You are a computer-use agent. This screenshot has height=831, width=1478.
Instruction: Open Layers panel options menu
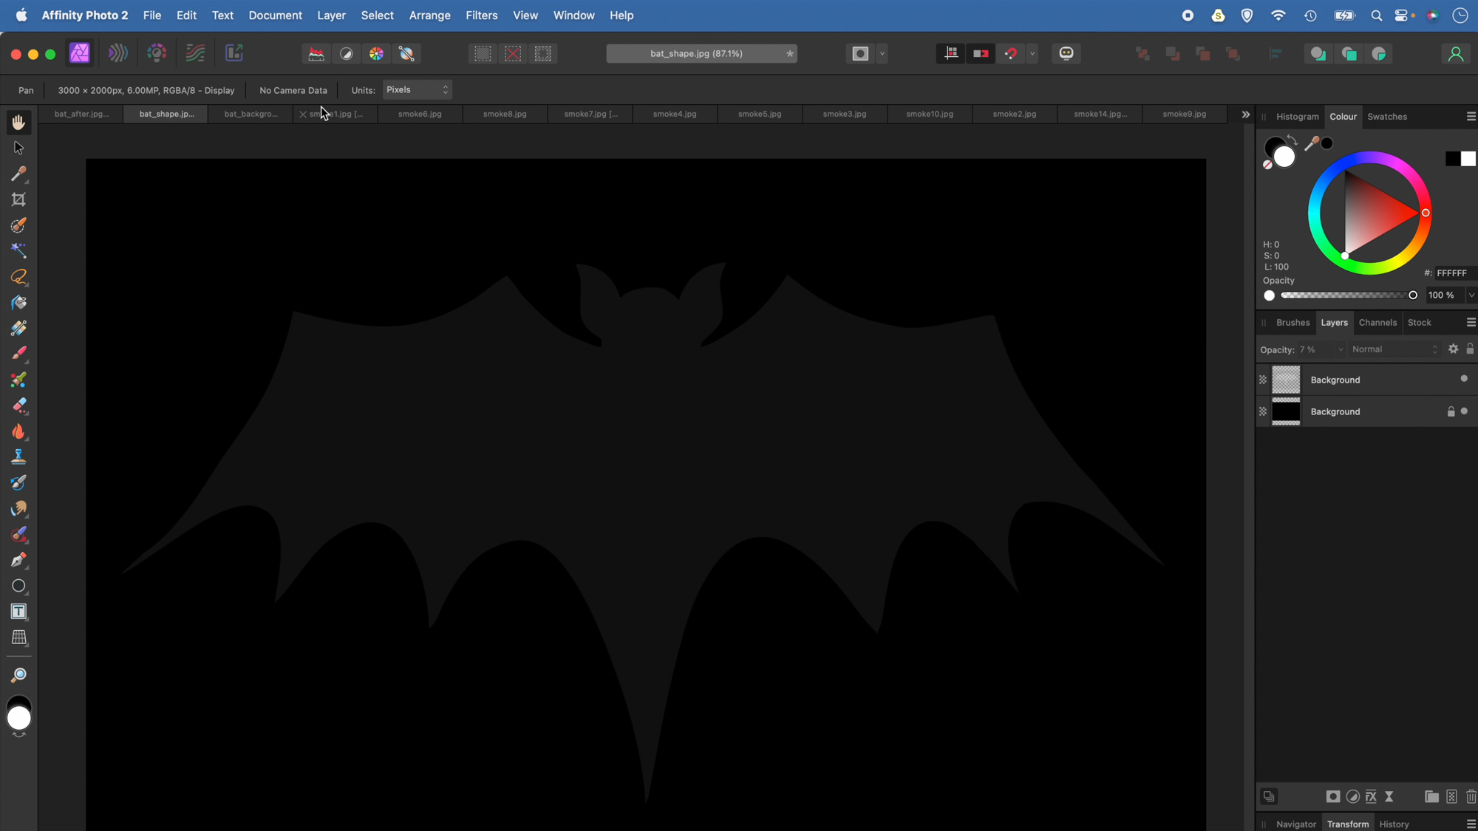click(x=1471, y=323)
